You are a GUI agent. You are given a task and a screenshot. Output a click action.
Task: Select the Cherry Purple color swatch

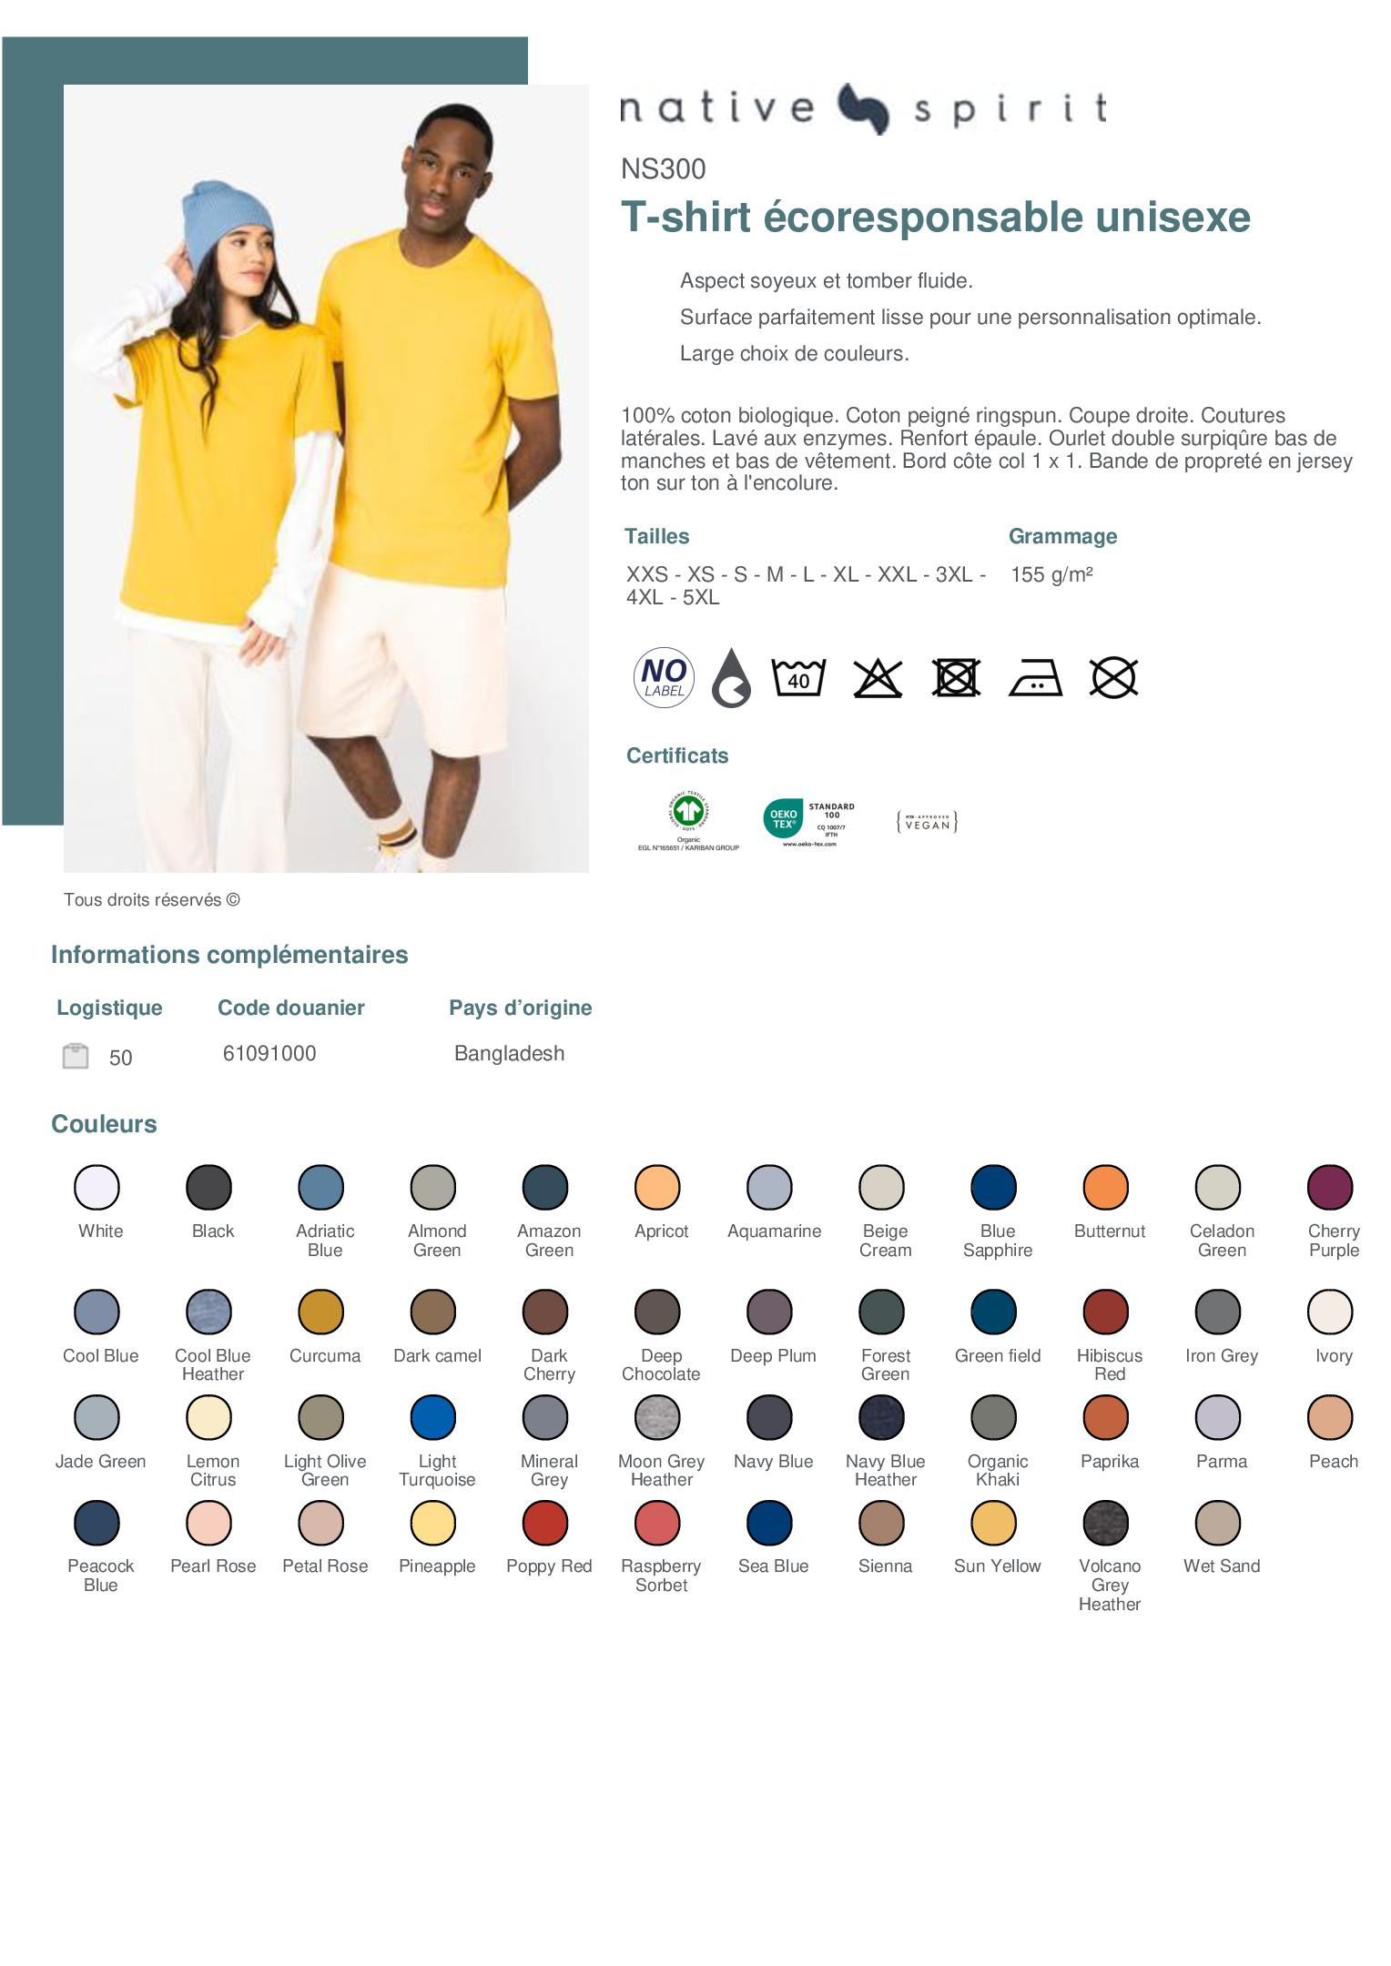click(1330, 1187)
